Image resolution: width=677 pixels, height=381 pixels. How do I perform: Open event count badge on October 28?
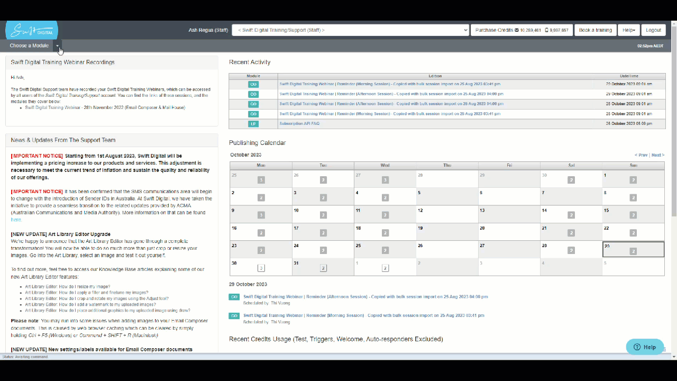pos(571,250)
